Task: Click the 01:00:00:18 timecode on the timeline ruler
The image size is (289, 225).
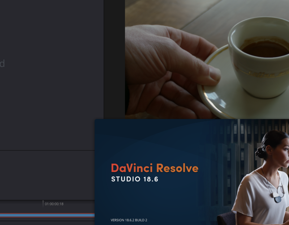Action: click(54, 204)
